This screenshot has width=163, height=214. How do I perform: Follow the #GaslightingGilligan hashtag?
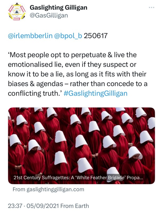[x=96, y=94]
